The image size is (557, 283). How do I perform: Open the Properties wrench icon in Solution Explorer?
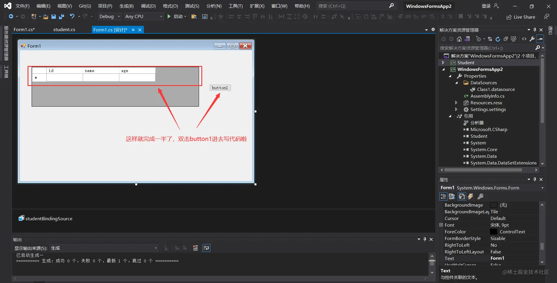[532, 39]
